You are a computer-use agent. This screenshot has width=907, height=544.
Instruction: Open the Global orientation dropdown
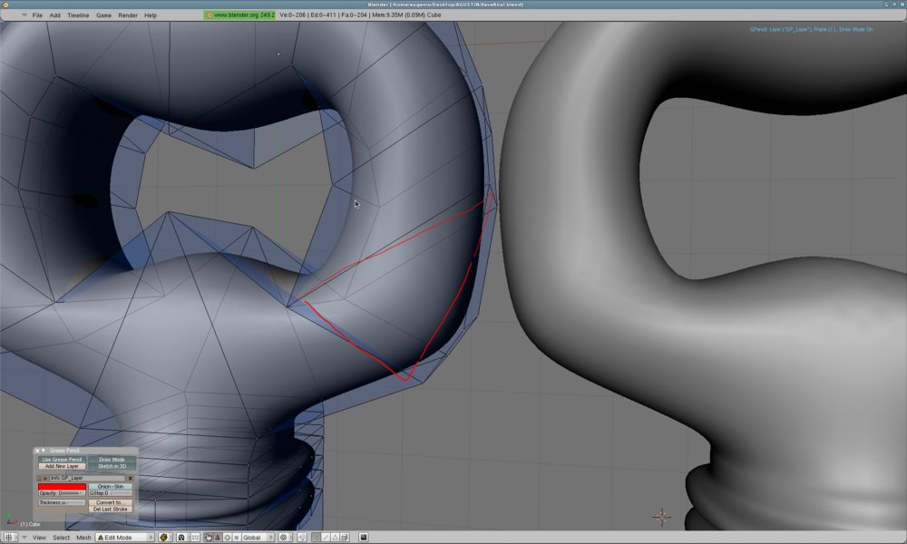pos(258,538)
